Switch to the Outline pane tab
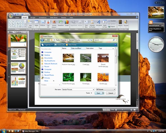This screenshot has height=133, width=166. point(18,32)
